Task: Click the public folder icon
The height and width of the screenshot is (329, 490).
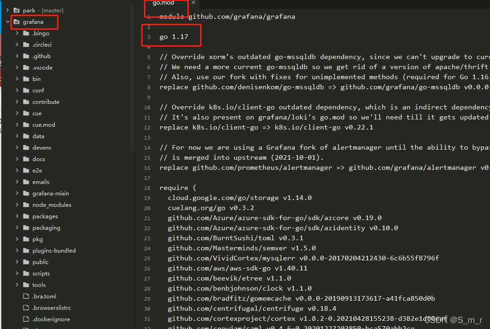Action: 26,262
